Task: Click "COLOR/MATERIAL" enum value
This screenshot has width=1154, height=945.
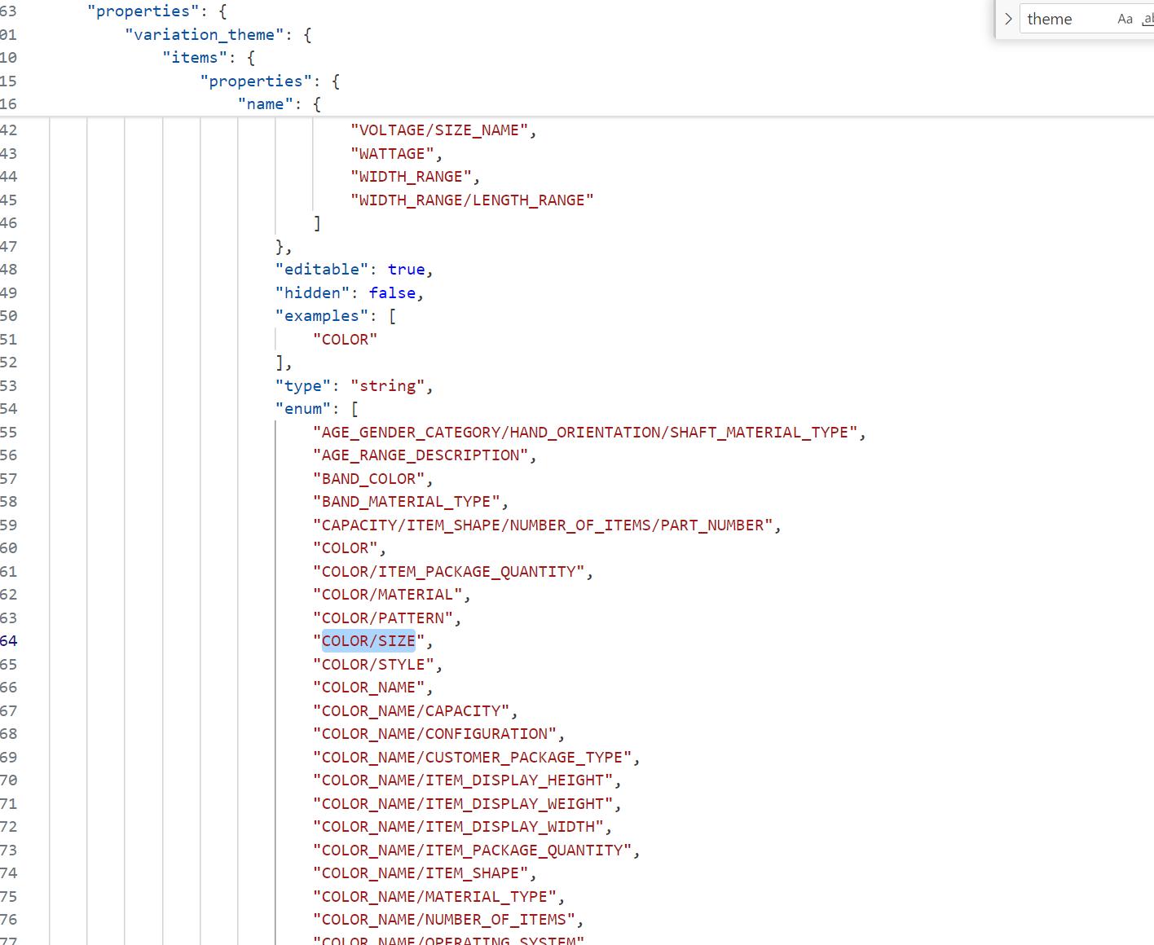Action: pos(388,595)
